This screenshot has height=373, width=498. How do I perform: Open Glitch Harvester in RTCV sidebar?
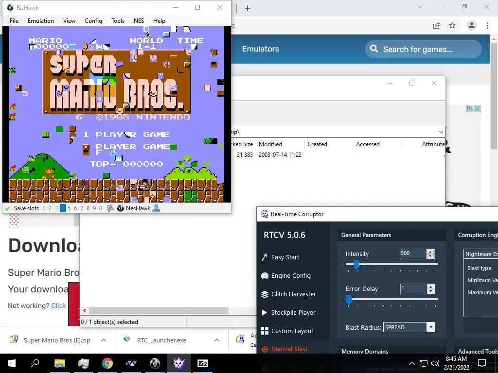click(x=288, y=294)
